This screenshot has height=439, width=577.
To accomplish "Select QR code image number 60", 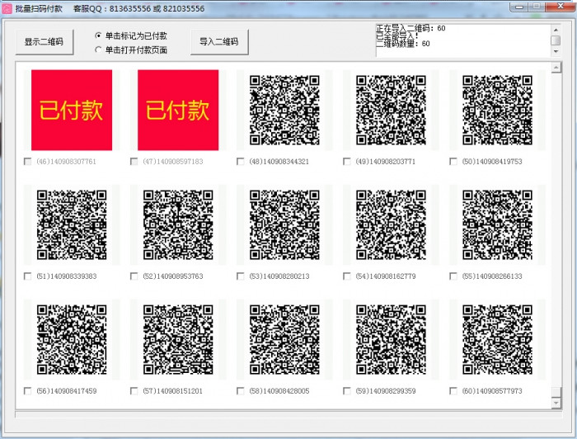I will click(x=498, y=339).
